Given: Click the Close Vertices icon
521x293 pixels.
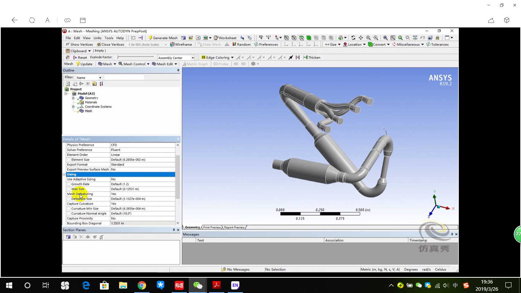Looking at the screenshot, I should point(111,45).
